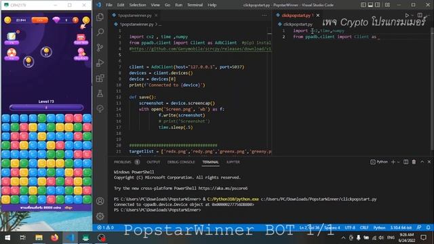Open the Source Control view
This screenshot has width=434, height=244.
click(x=100, y=47)
